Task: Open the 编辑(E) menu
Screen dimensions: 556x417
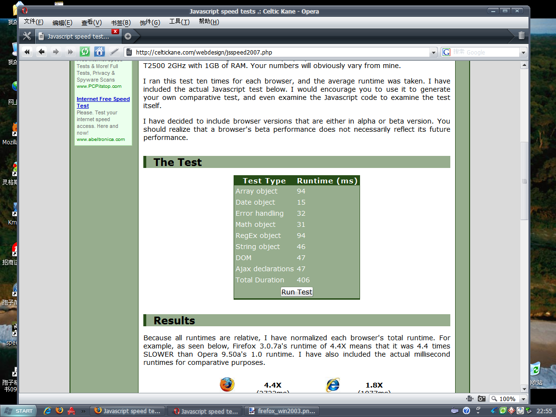Action: 62,23
